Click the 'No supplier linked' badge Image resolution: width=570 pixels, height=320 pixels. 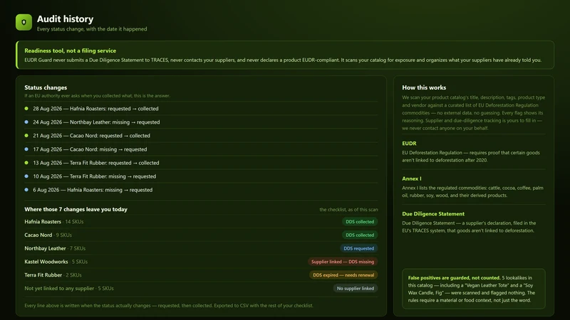pos(356,289)
